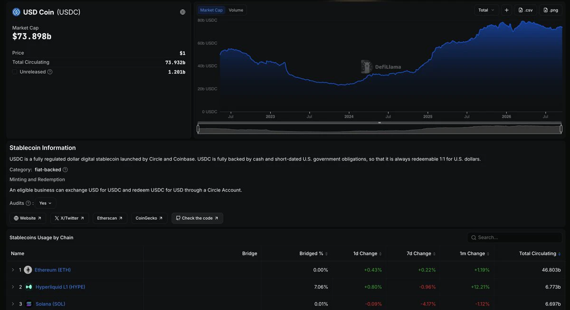Click the 46.803b Ethereum circulating value
The width and height of the screenshot is (570, 310).
[551, 270]
